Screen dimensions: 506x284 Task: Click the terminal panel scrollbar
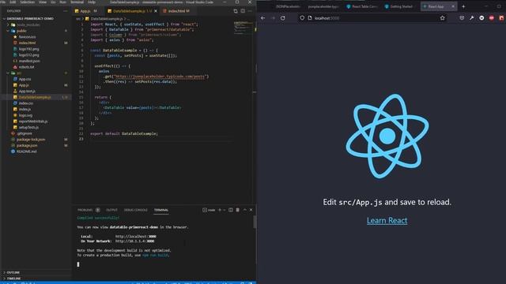click(x=255, y=222)
